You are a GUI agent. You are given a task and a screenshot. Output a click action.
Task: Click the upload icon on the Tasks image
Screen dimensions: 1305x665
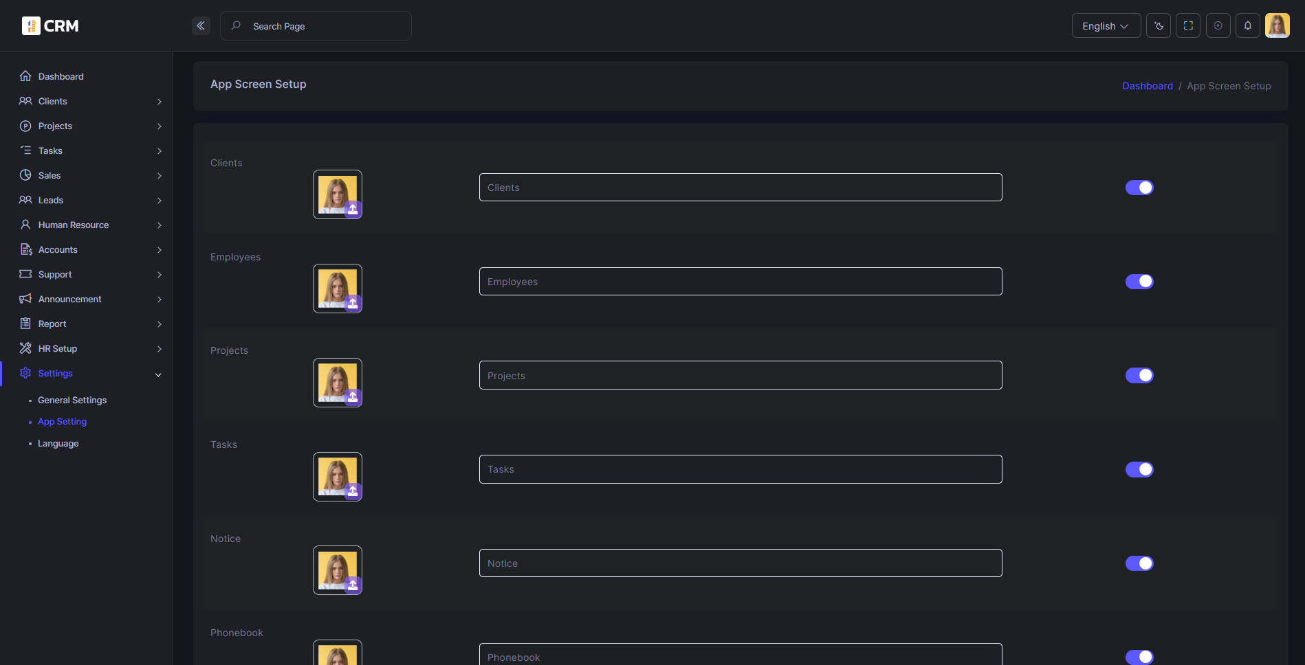353,491
